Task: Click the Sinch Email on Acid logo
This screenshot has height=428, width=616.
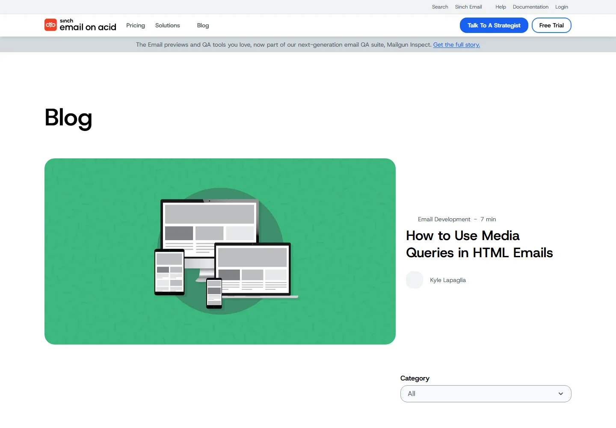Action: pos(80,25)
